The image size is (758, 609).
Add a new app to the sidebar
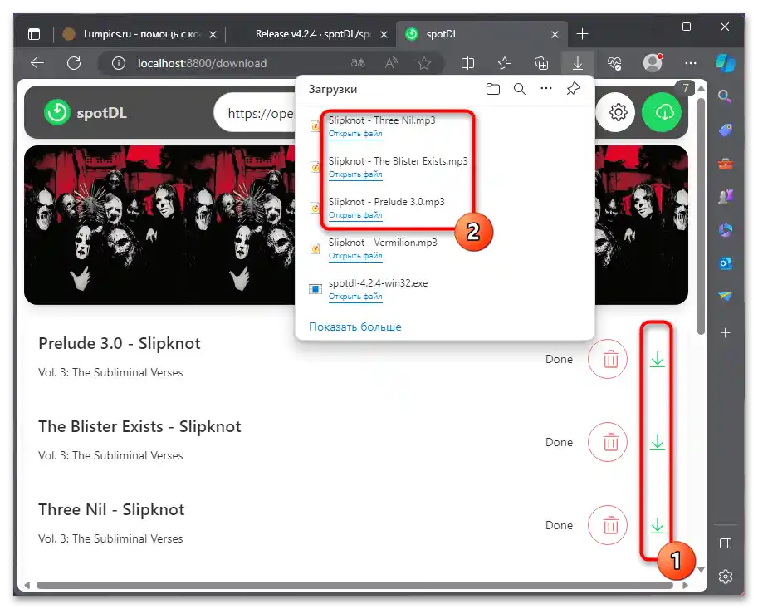[725, 333]
